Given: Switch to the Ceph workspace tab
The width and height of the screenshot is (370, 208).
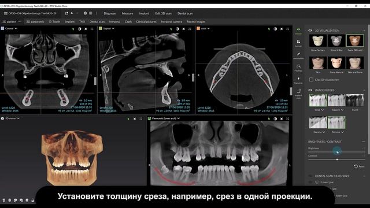Looking at the screenshot, I should (x=128, y=22).
